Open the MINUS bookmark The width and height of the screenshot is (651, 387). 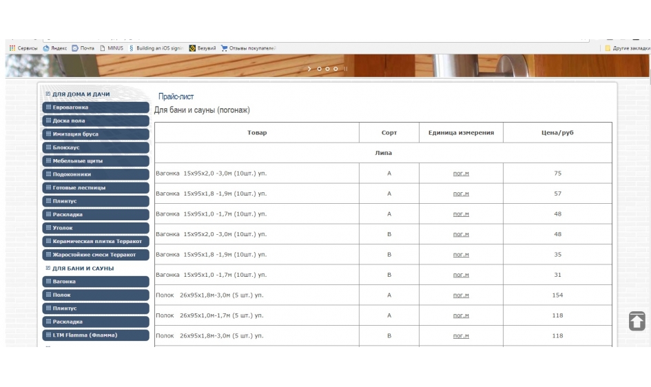(x=112, y=48)
